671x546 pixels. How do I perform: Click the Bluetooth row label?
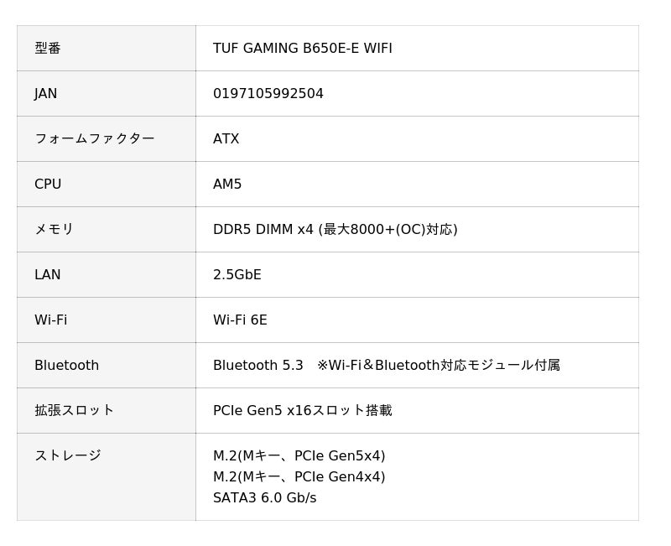[x=66, y=366]
